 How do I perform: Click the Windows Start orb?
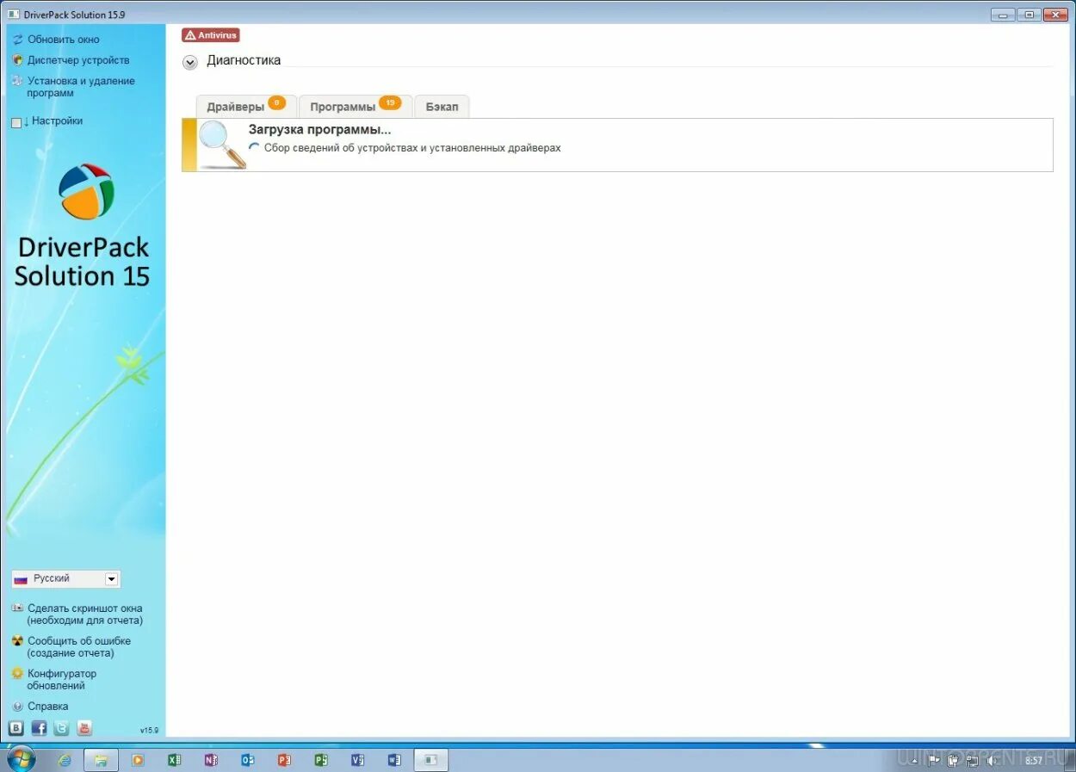(21, 759)
